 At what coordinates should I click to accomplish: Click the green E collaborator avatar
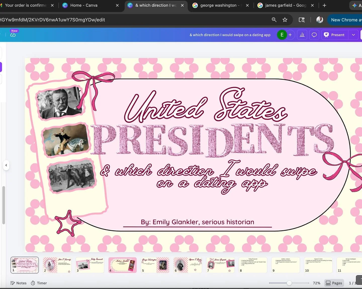pos(282,35)
